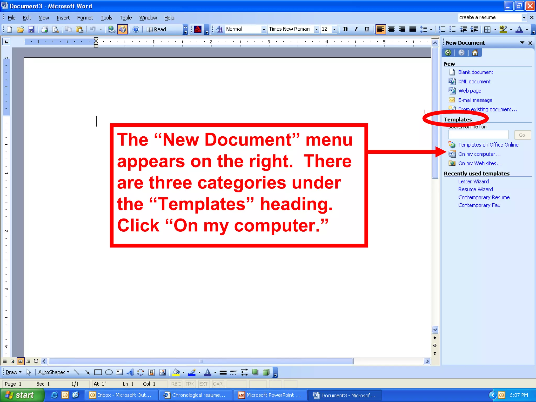Click the Blank document link

[476, 72]
